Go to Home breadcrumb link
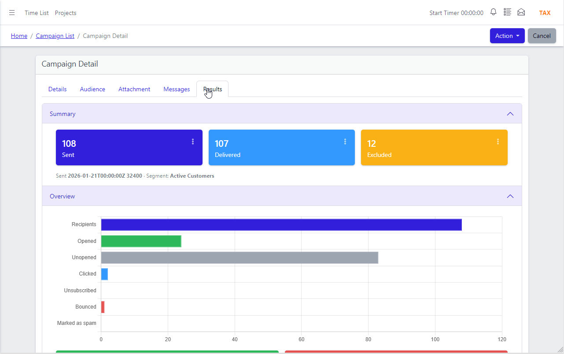Image resolution: width=564 pixels, height=354 pixels. (x=19, y=36)
